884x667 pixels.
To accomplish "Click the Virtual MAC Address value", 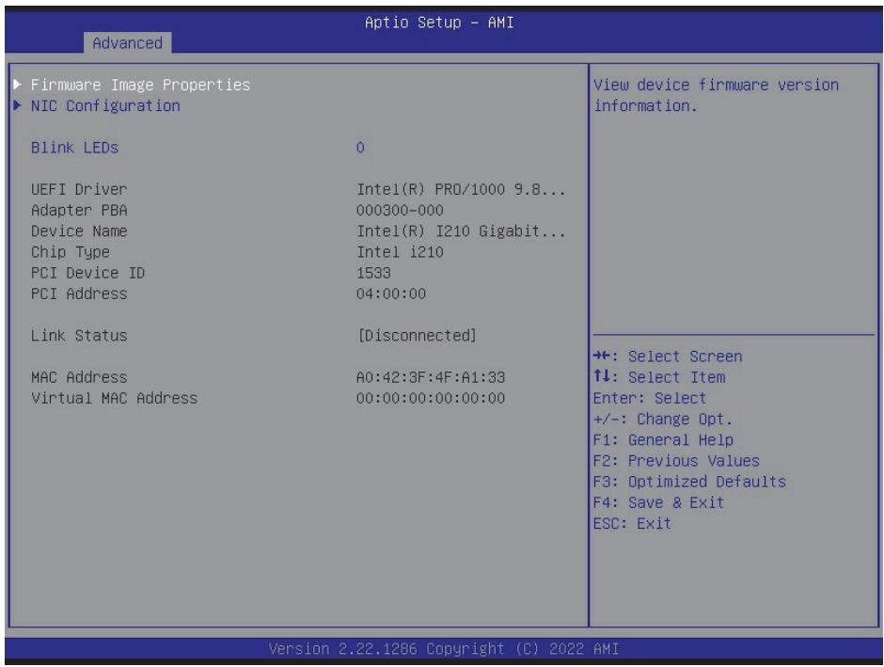I will pyautogui.click(x=431, y=398).
